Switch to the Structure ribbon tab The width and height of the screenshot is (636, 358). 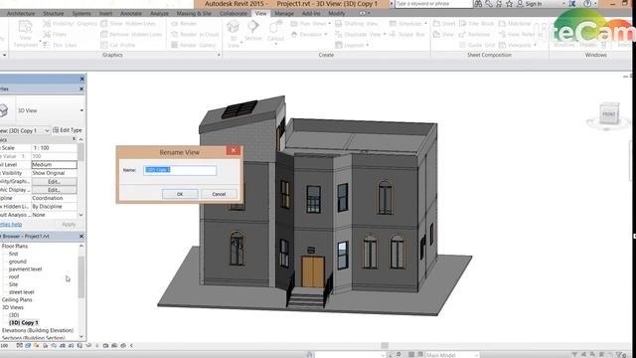point(54,13)
